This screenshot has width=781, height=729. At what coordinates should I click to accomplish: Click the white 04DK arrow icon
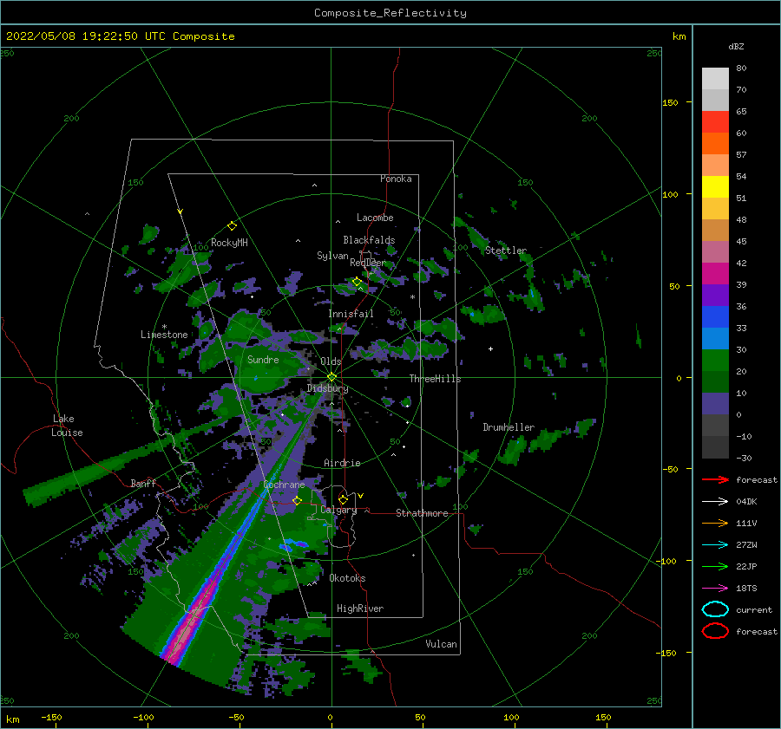click(715, 502)
